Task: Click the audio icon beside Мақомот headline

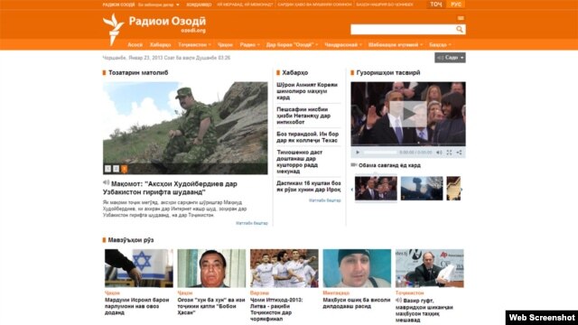Action: pyautogui.click(x=107, y=182)
